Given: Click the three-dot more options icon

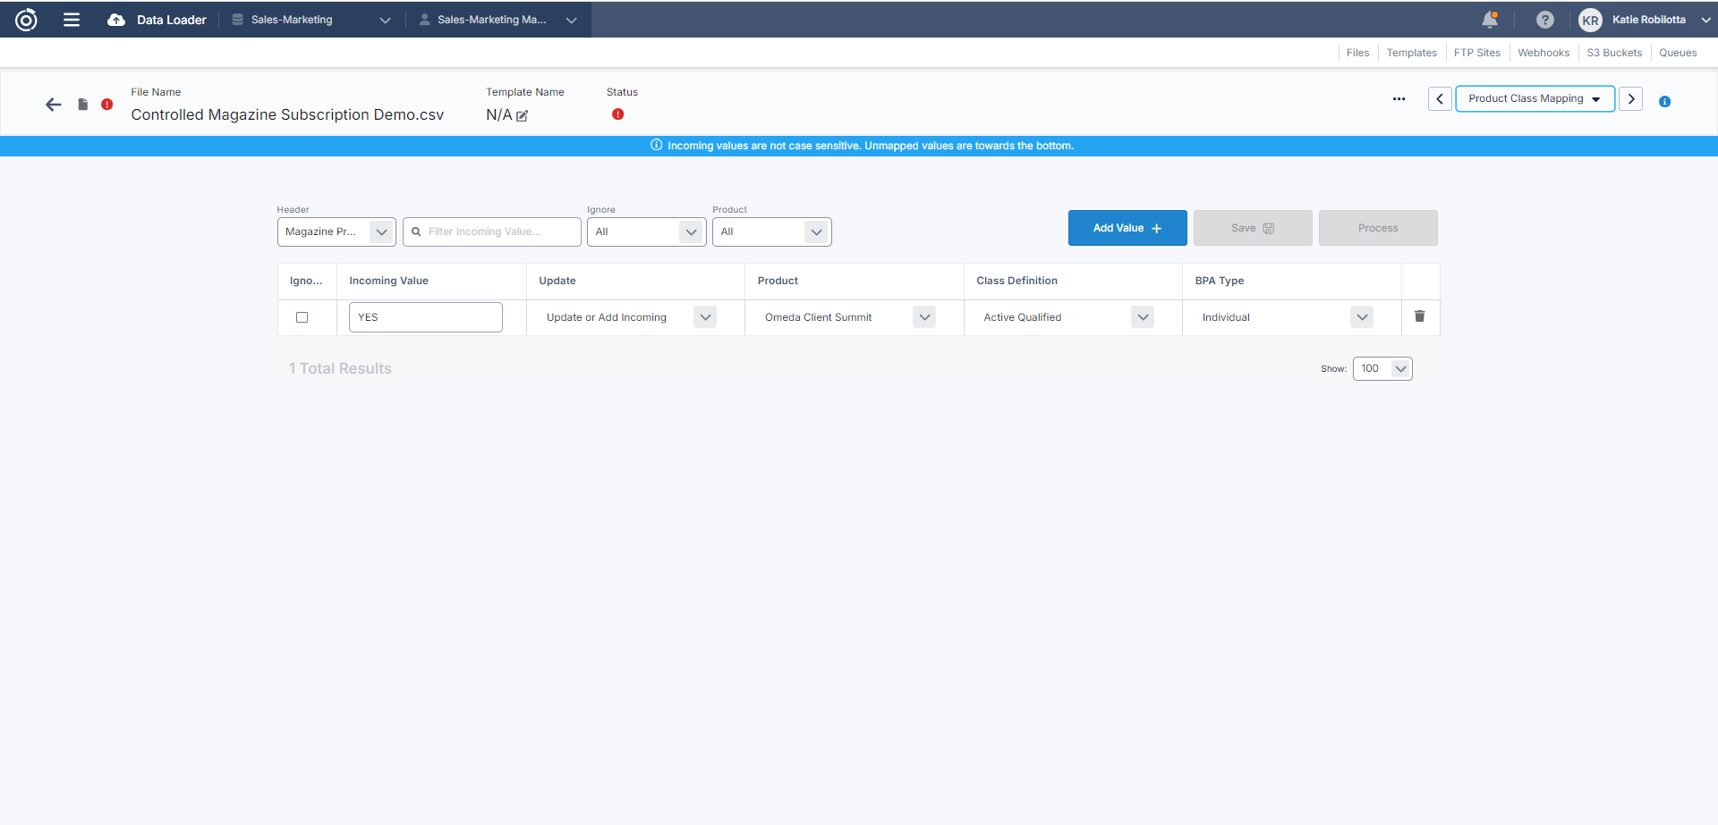Looking at the screenshot, I should [x=1399, y=99].
